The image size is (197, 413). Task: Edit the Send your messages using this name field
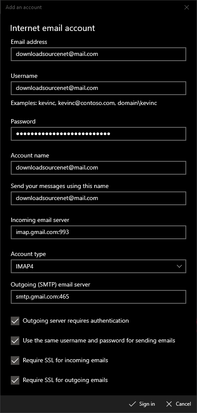point(98,198)
